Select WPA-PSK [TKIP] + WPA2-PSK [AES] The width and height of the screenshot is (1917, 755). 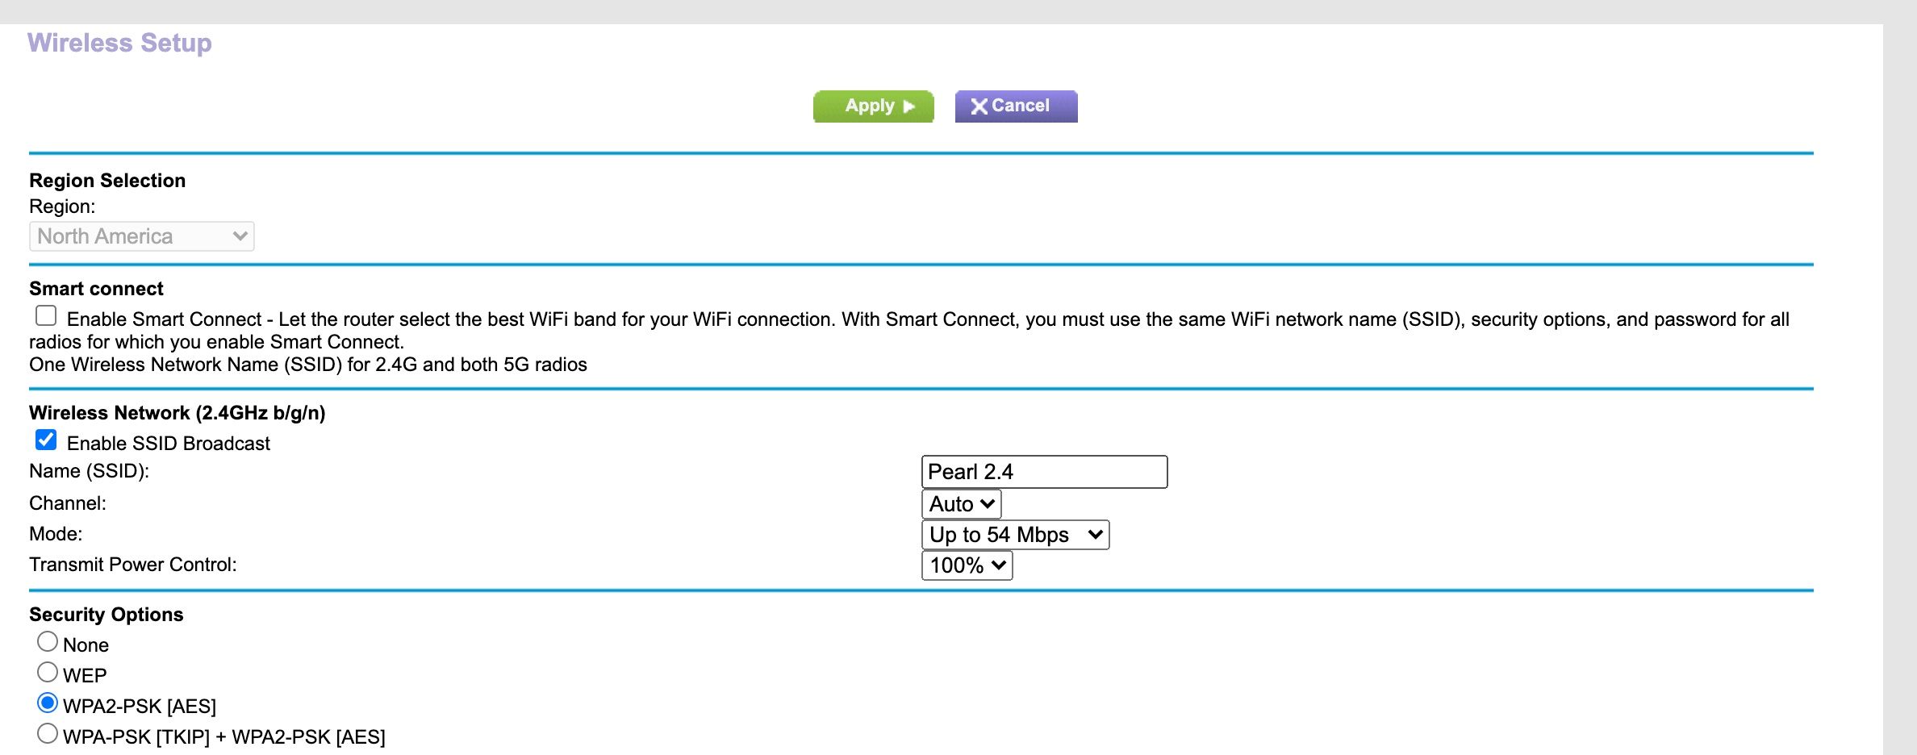48,732
